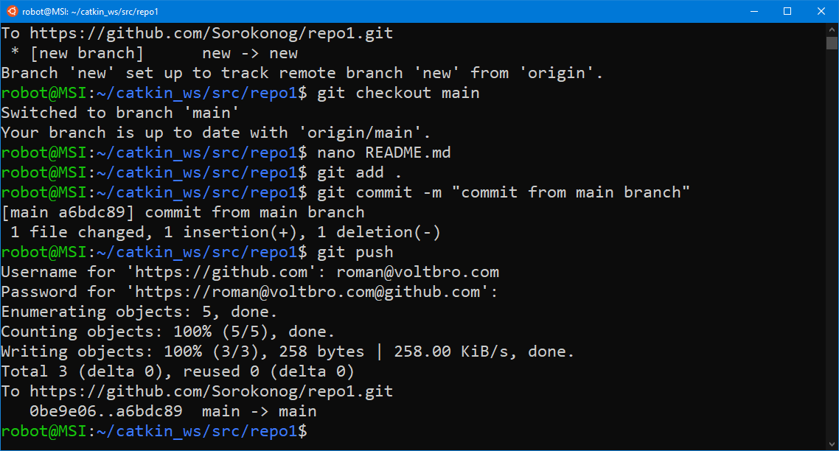Image resolution: width=839 pixels, height=451 pixels.
Task: Open the GitHub repo URL on the first line
Action: tap(211, 33)
